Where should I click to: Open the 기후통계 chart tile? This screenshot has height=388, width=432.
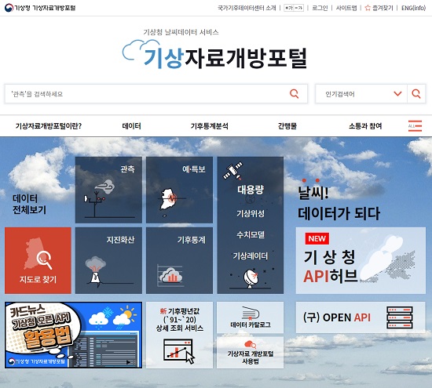coord(179,260)
